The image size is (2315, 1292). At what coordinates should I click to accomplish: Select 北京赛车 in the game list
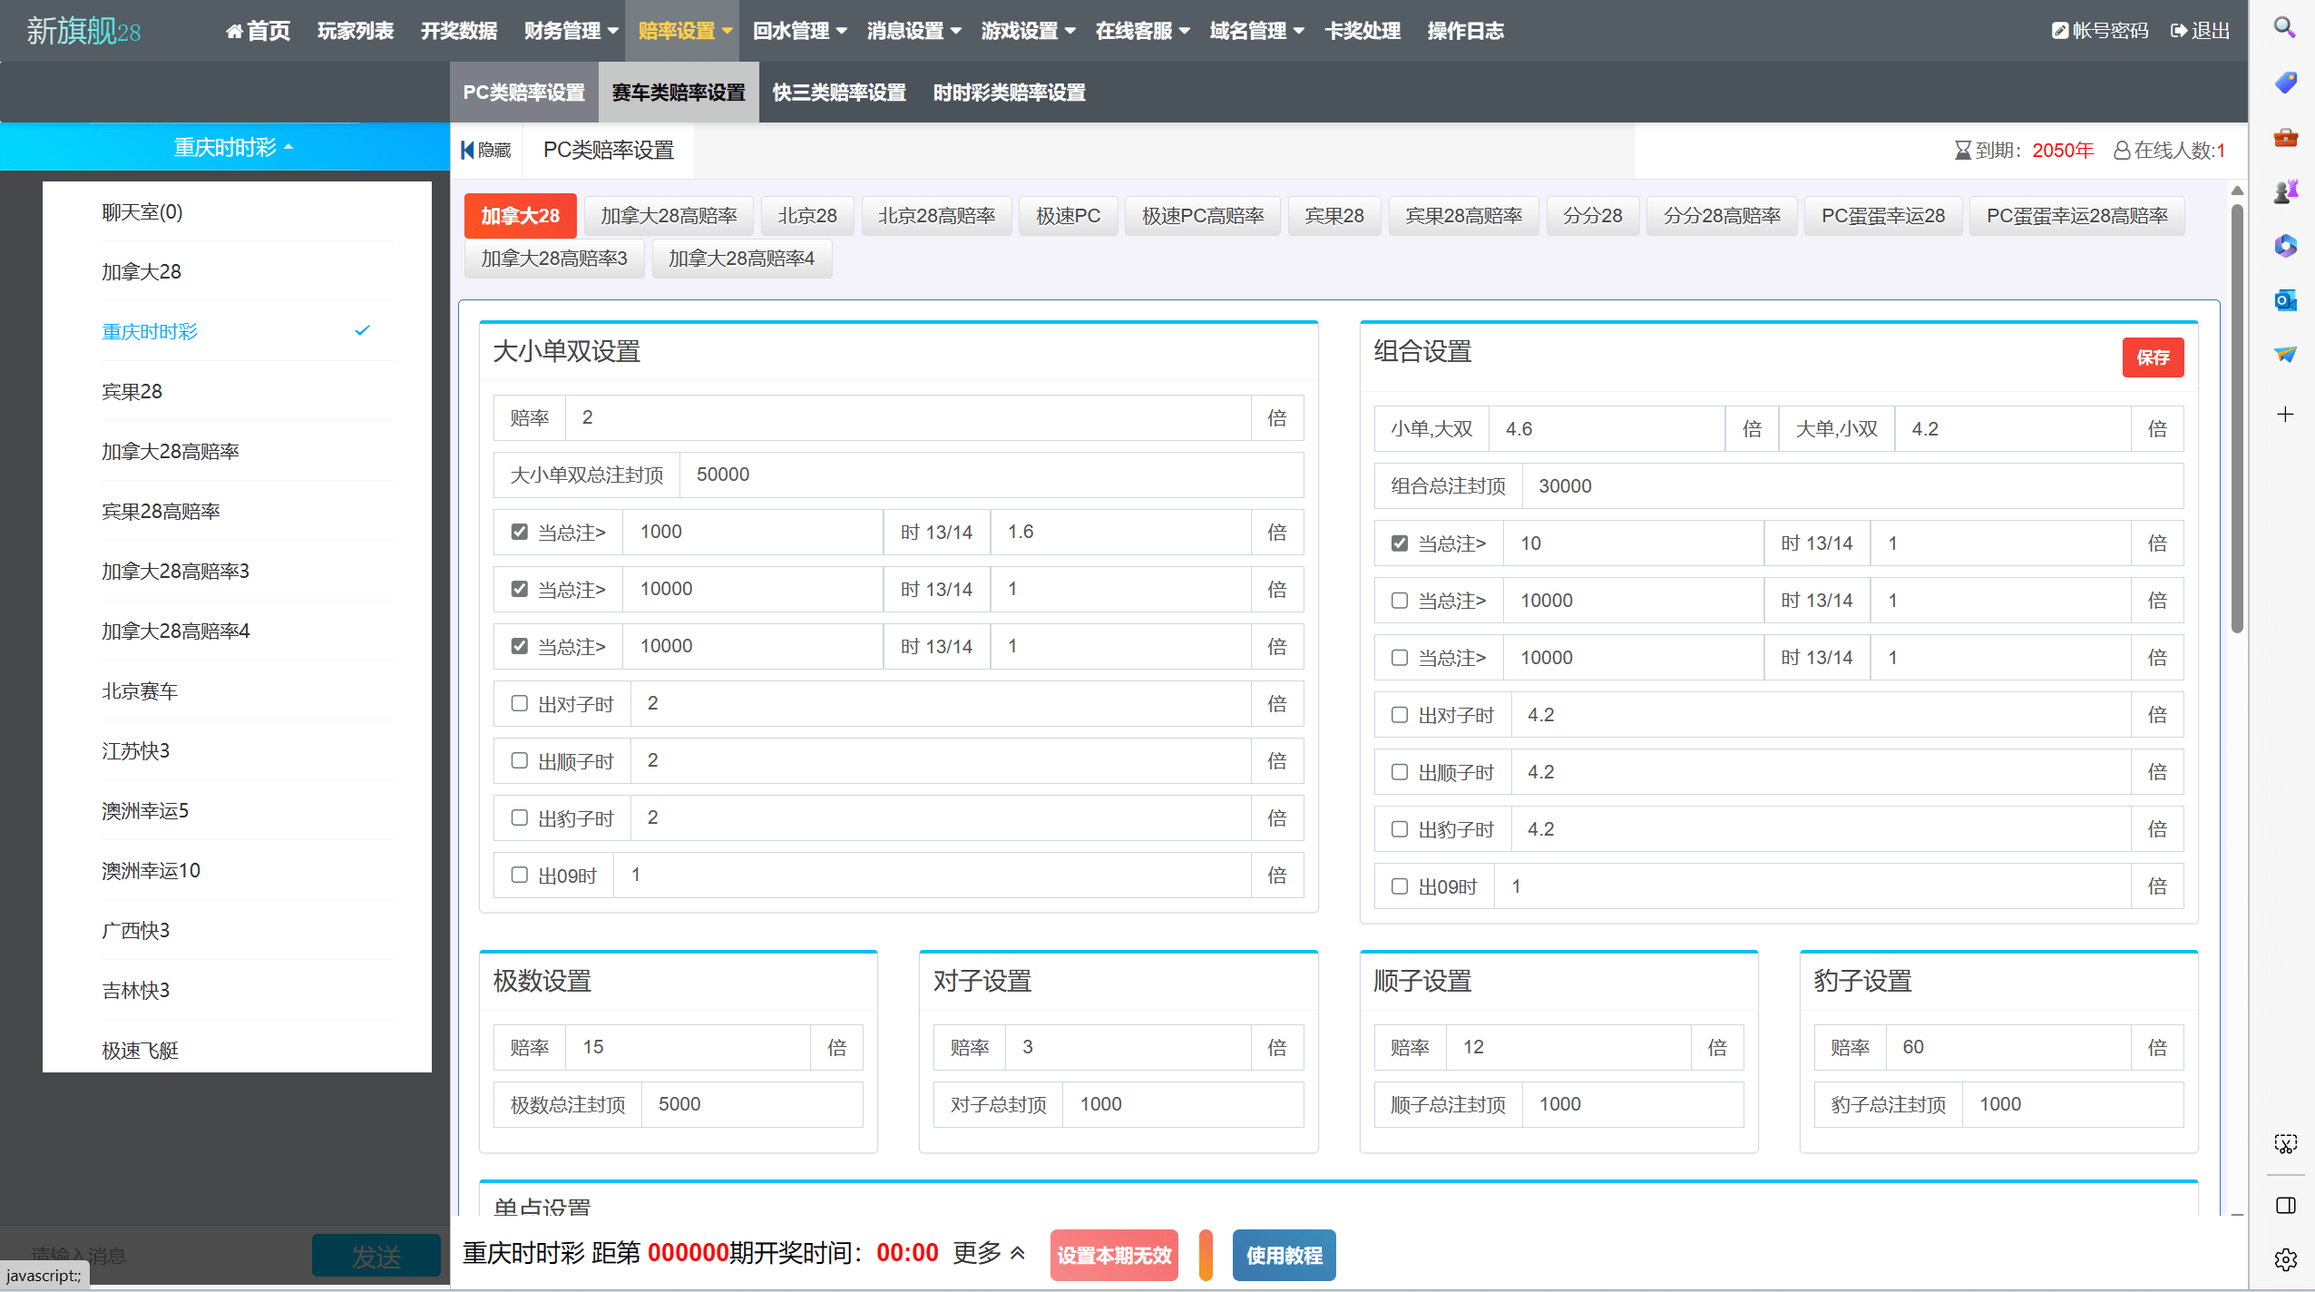point(246,691)
